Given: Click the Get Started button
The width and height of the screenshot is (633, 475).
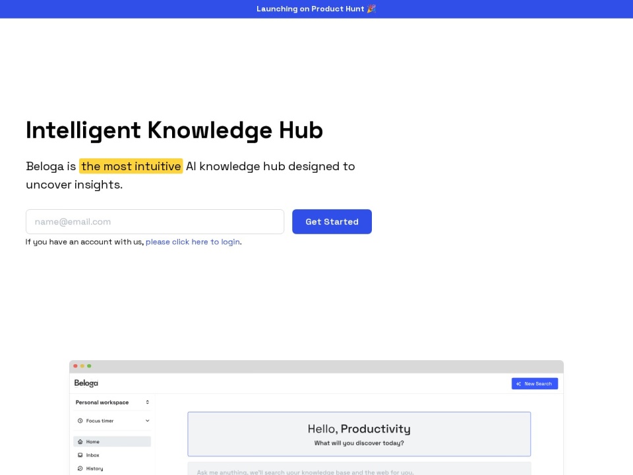Looking at the screenshot, I should click(332, 222).
